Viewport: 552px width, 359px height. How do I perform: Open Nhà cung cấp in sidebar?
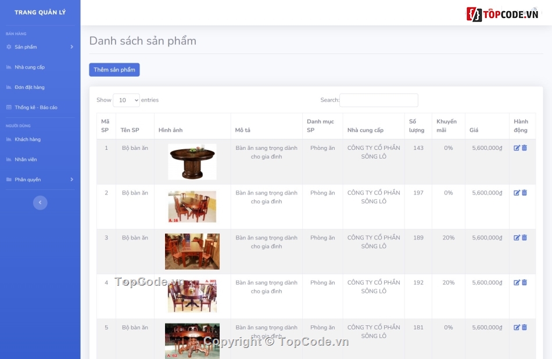tap(30, 67)
